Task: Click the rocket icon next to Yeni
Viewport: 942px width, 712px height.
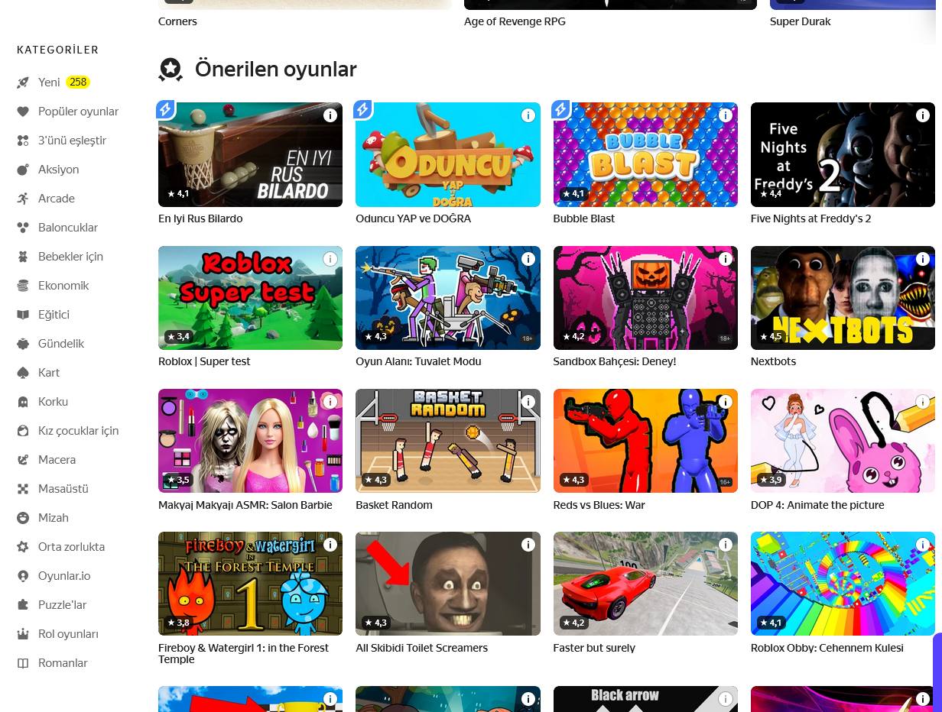Action: (x=23, y=83)
